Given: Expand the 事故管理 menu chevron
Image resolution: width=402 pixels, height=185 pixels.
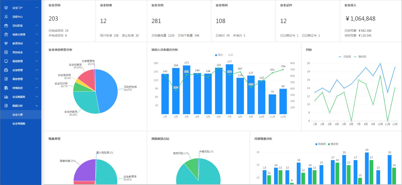Looking at the screenshot, I should click(x=37, y=79).
